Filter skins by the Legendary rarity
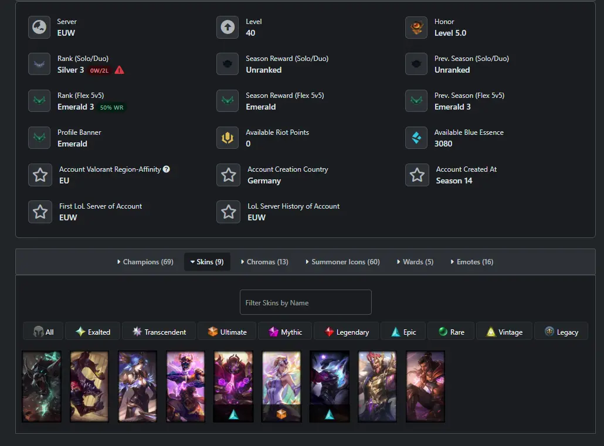 (347, 332)
